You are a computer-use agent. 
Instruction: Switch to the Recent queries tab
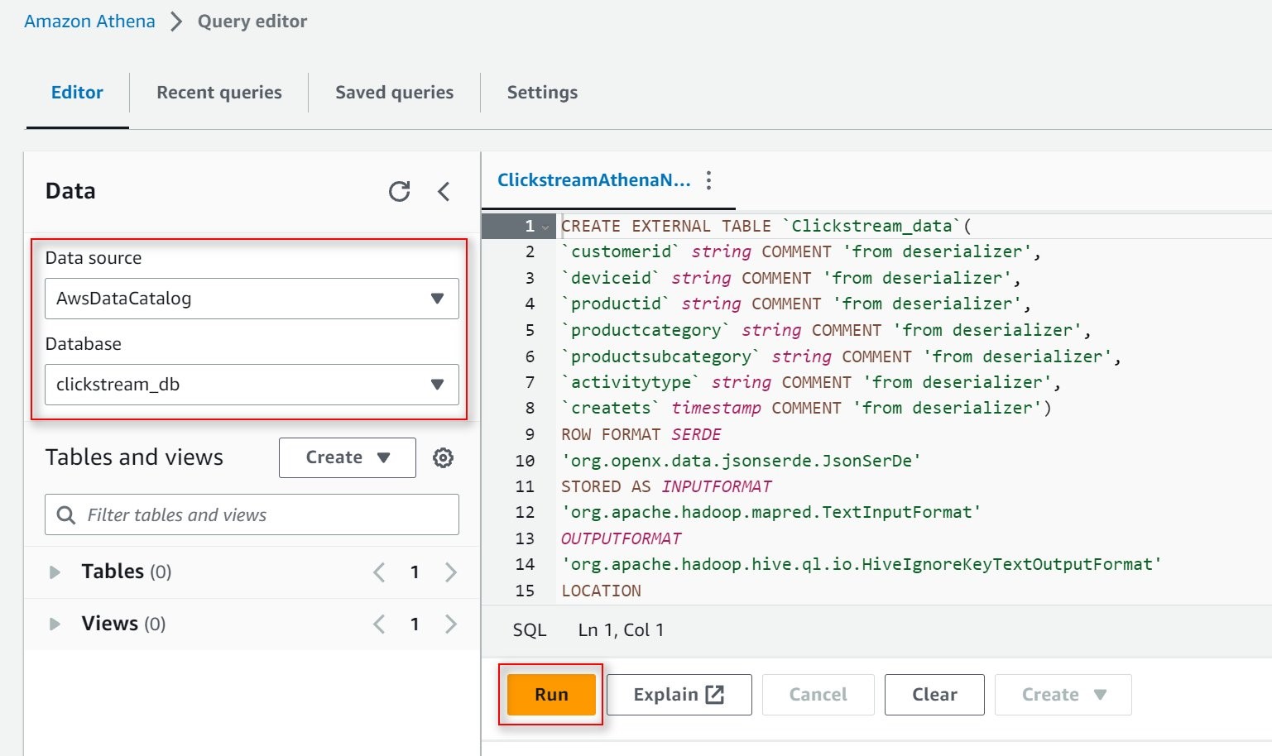point(218,93)
